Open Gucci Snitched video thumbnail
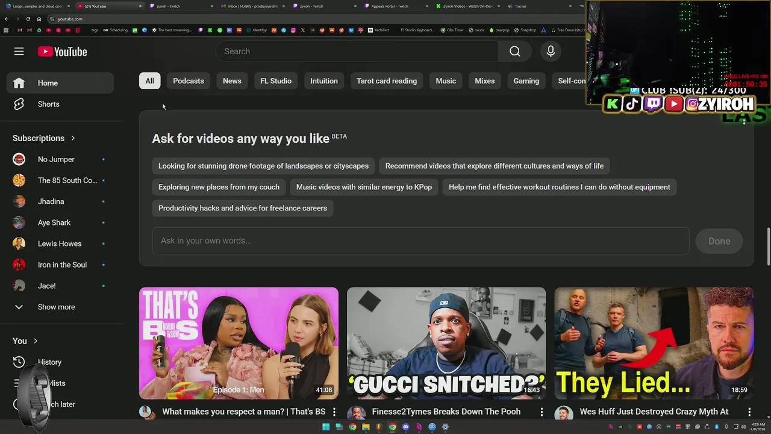The height and width of the screenshot is (434, 771). pos(446,343)
